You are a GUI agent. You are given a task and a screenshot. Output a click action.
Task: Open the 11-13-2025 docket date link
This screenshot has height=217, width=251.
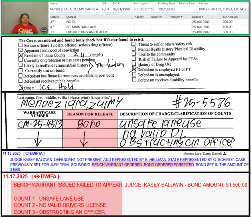point(12,153)
